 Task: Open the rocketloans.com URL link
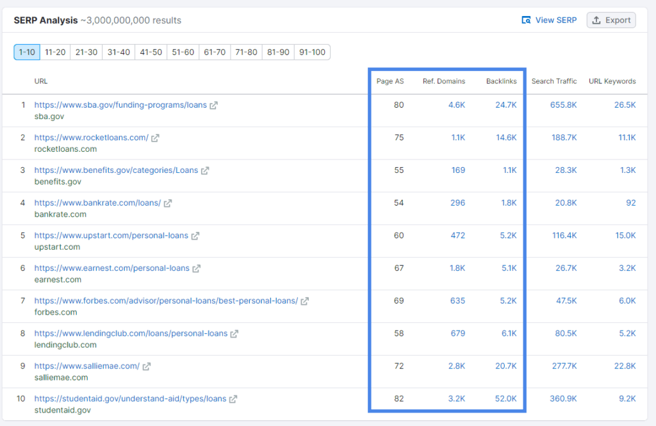click(91, 138)
